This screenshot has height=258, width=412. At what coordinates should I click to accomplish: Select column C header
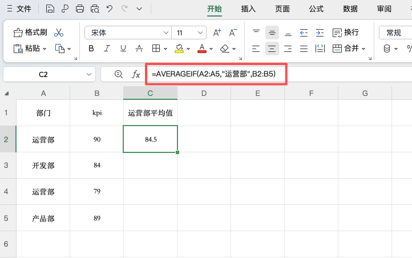tap(150, 93)
